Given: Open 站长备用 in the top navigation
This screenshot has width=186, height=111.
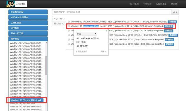Looking at the screenshot, I should click(134, 4).
